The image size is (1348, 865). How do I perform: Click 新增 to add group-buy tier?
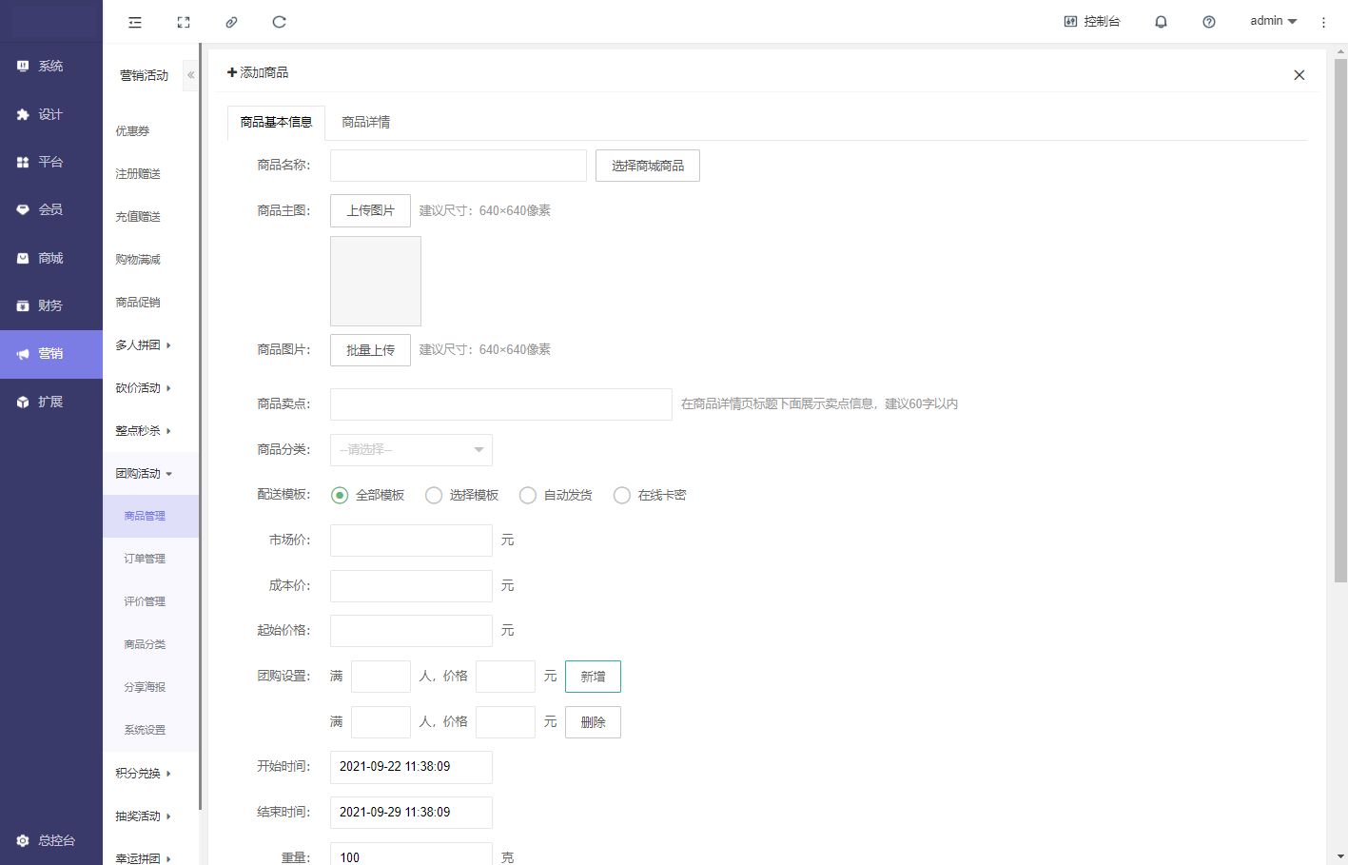click(593, 677)
